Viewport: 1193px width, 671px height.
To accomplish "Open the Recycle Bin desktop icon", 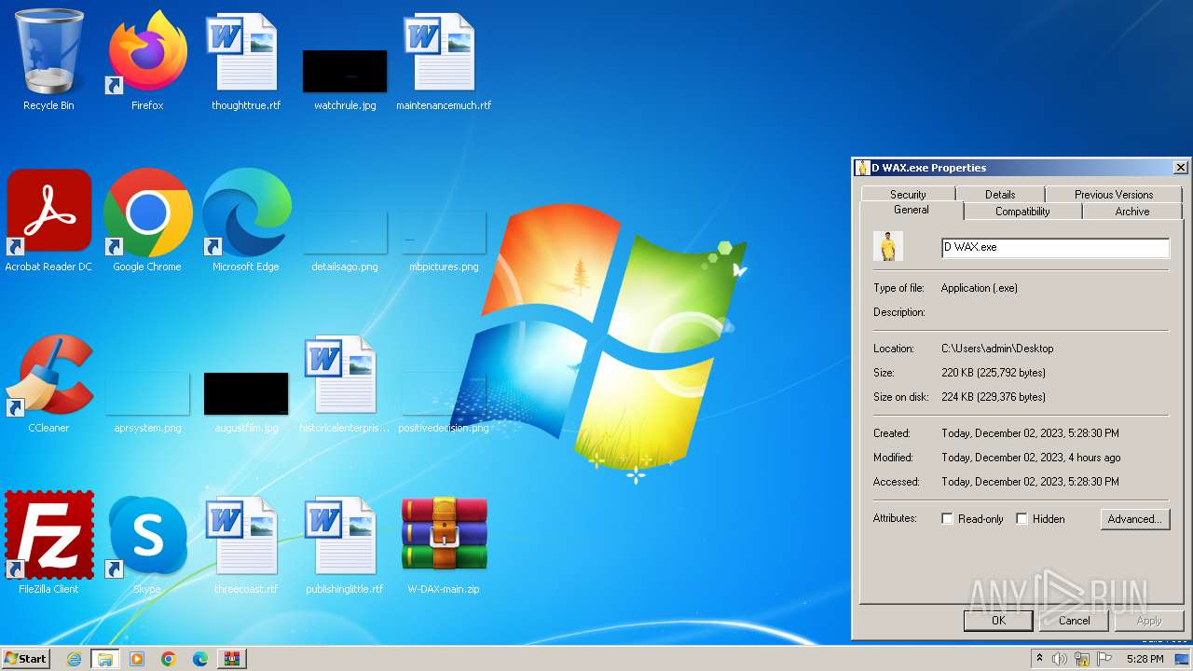I will (48, 52).
